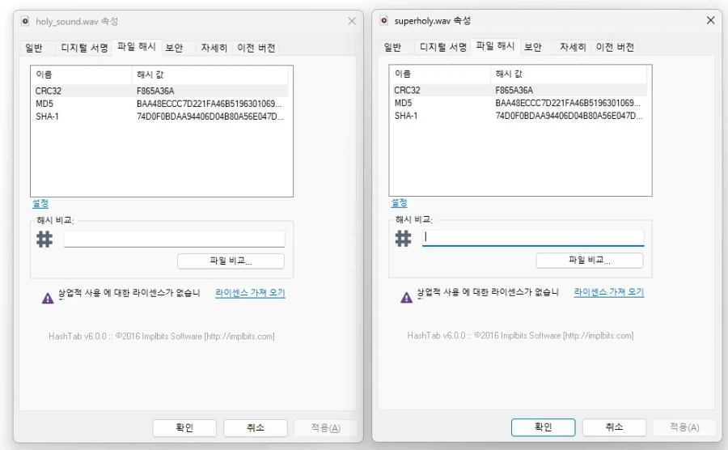Focus the hash compare field in holy_sound.wav window

click(174, 239)
